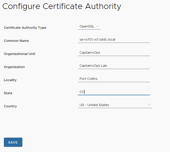Open the OpenSSL authority type dropdown
This screenshot has height=152, width=170.
[x=89, y=26]
